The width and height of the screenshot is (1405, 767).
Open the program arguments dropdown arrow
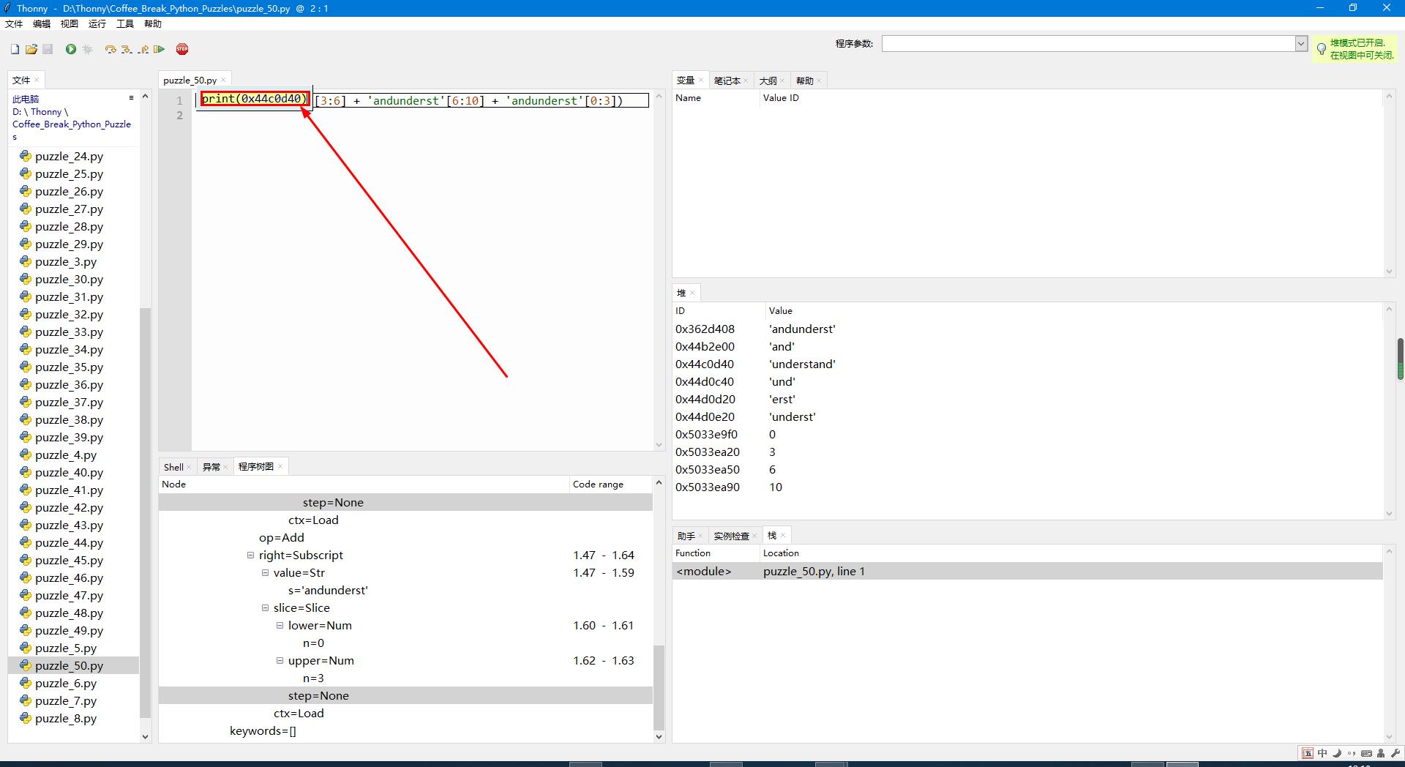pyautogui.click(x=1301, y=43)
